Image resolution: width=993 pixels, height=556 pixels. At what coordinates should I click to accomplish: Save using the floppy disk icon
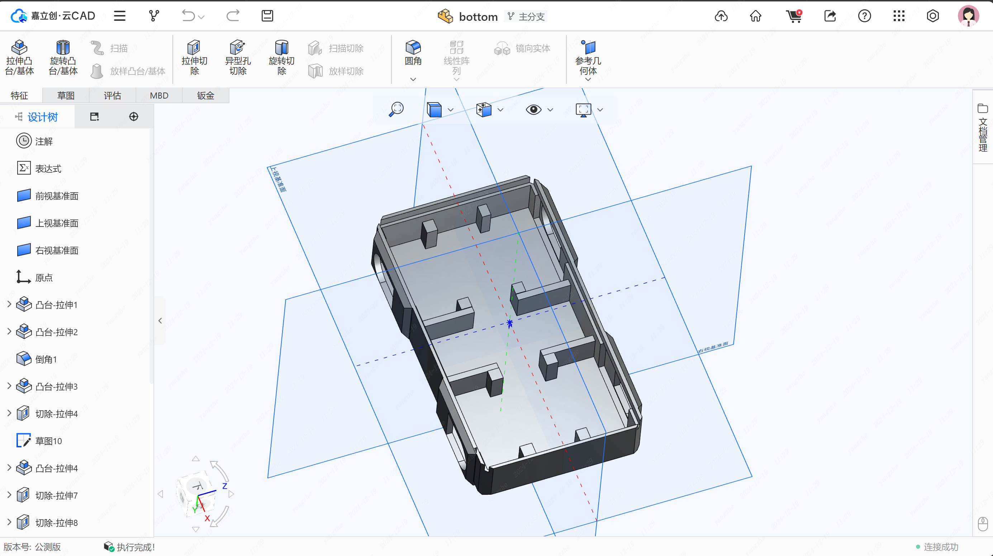[x=267, y=16]
